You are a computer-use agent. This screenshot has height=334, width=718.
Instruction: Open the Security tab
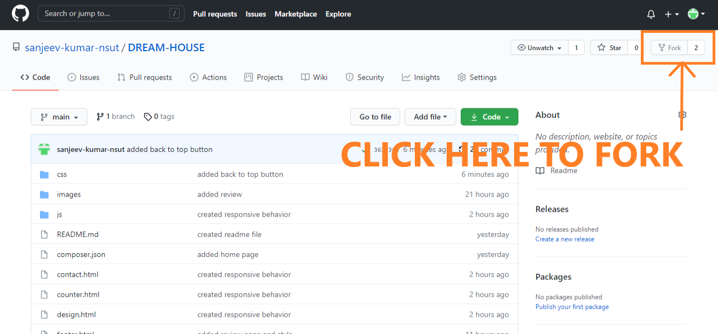point(365,77)
